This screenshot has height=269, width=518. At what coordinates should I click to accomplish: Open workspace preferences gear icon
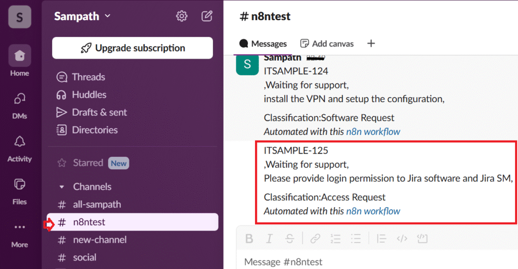(x=182, y=16)
